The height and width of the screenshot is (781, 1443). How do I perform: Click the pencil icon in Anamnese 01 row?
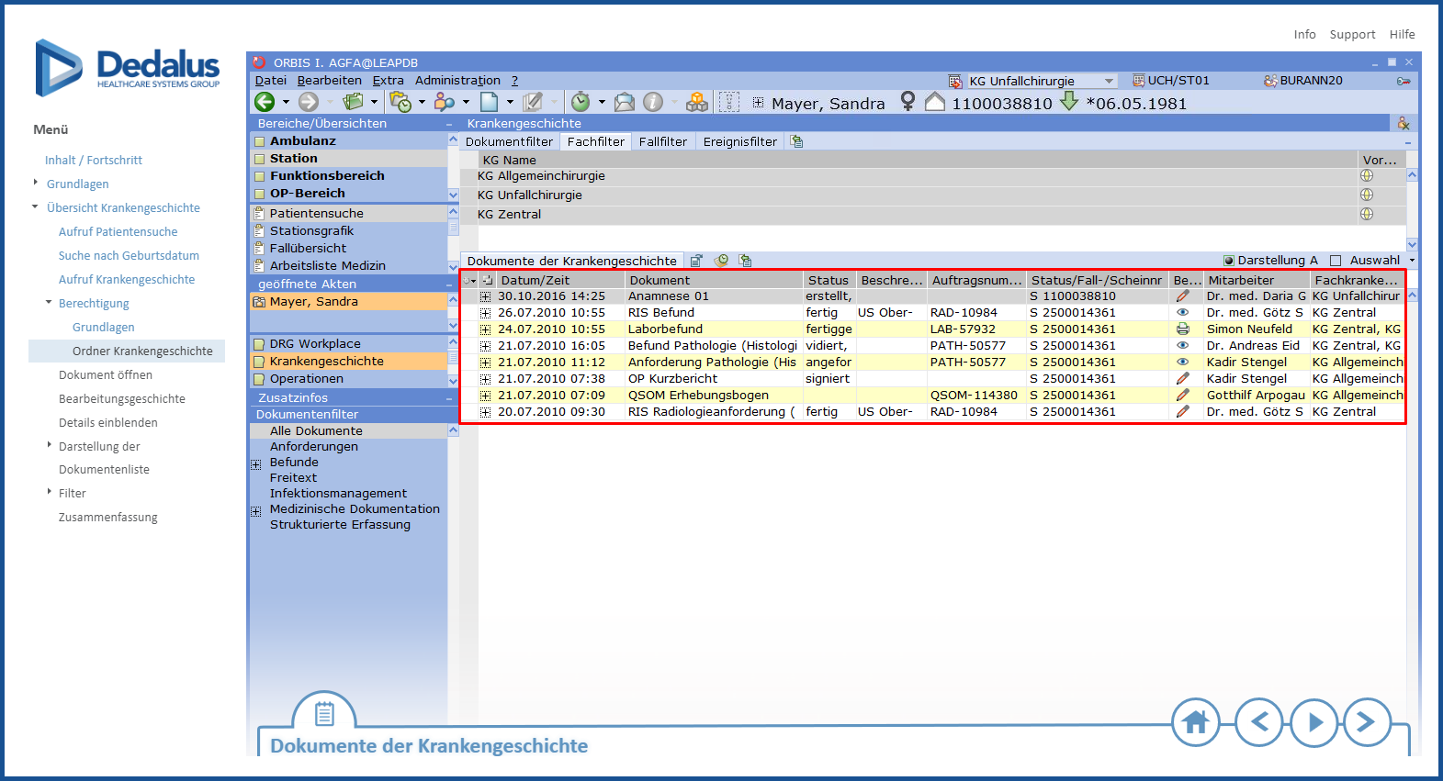tap(1183, 296)
